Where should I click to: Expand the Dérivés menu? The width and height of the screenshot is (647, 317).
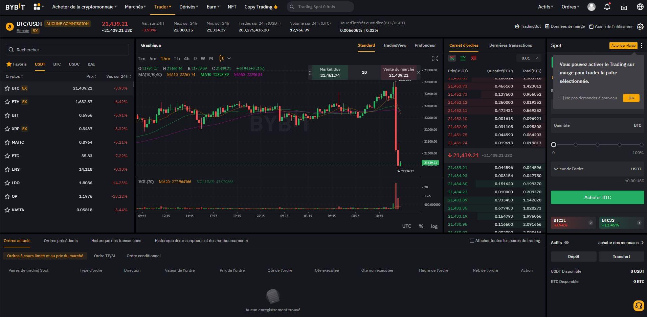(189, 7)
